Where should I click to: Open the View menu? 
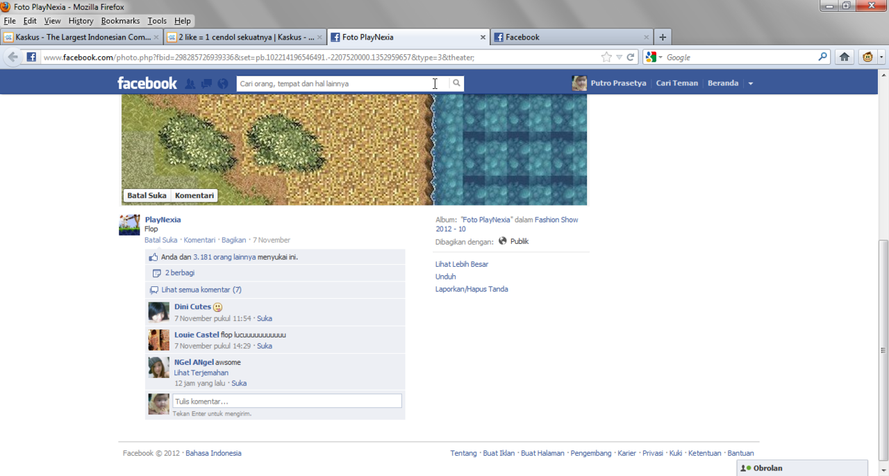click(x=52, y=21)
